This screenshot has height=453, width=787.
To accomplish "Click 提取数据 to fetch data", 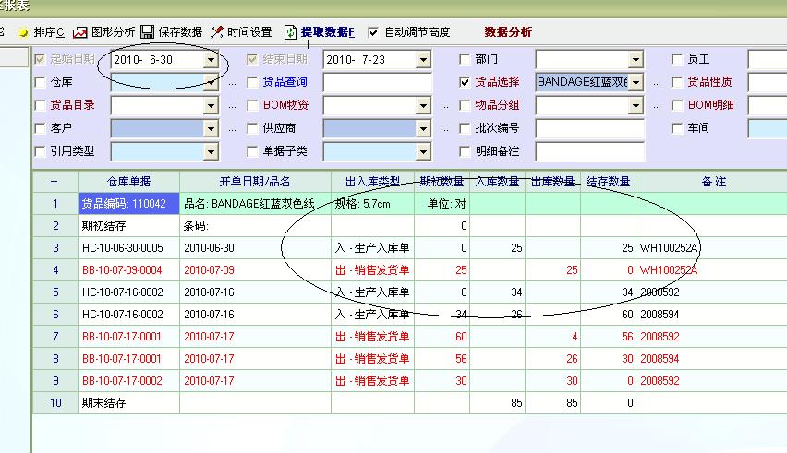I will [291, 32].
